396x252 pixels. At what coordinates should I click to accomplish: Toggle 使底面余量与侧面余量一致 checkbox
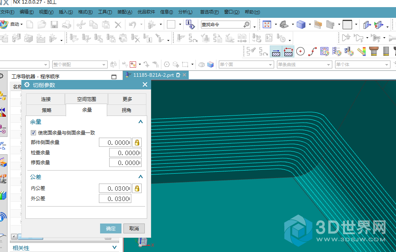(x=33, y=133)
